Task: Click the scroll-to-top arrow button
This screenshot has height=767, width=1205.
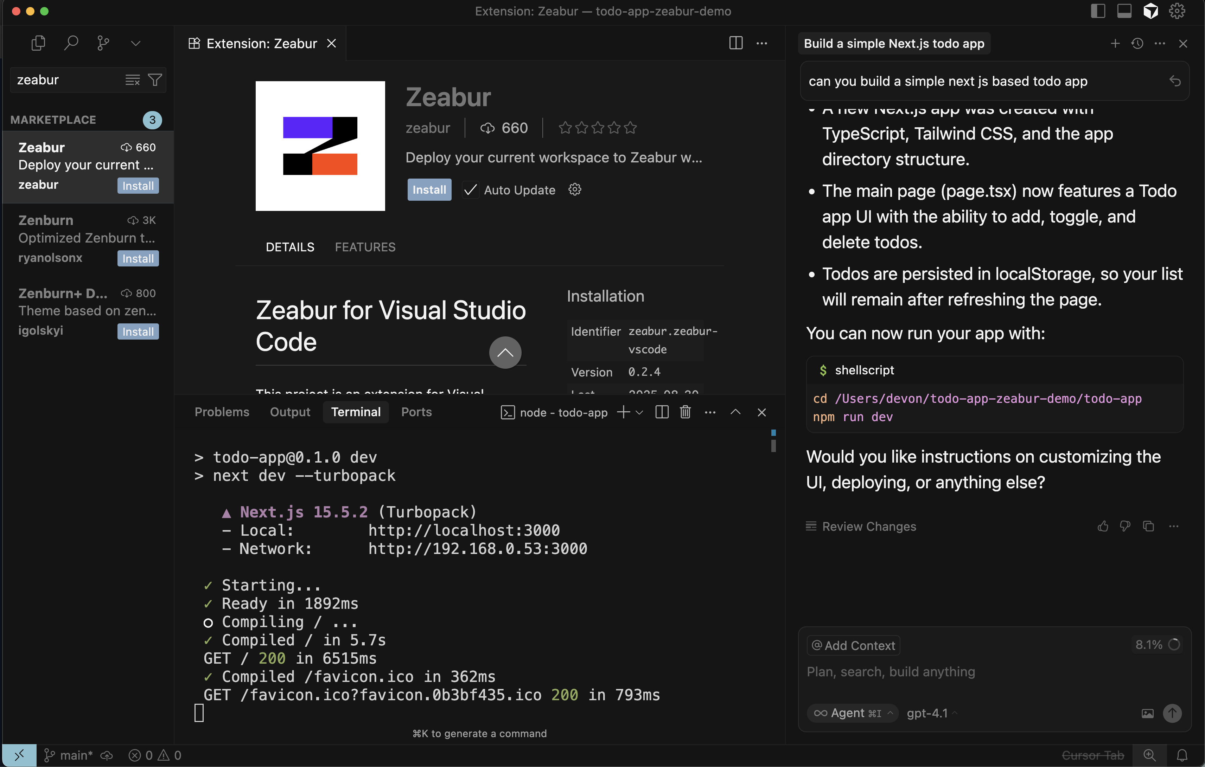Action: click(x=505, y=353)
